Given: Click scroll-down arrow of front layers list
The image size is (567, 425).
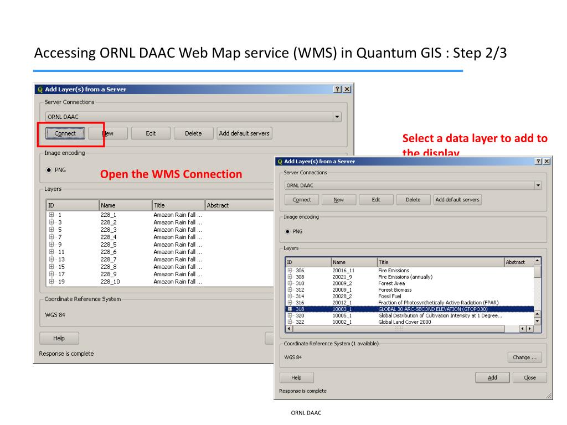Looking at the screenshot, I should click(x=537, y=321).
